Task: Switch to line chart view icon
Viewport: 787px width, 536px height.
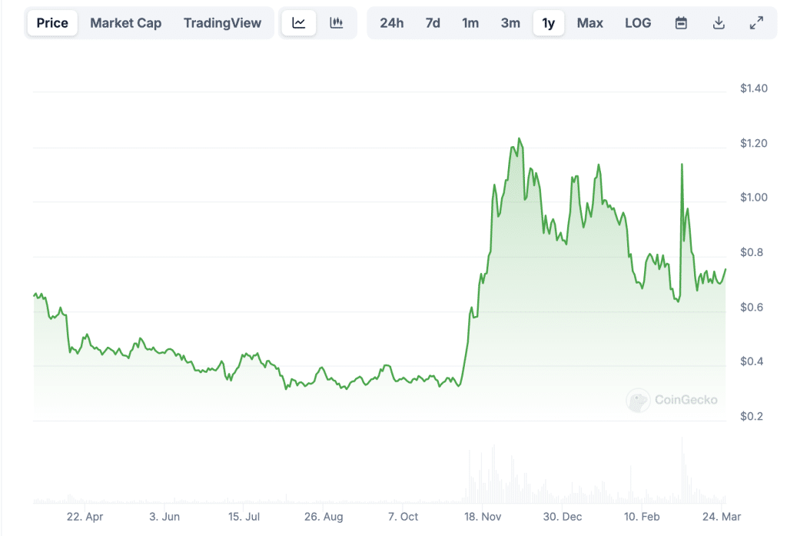Action: coord(299,23)
